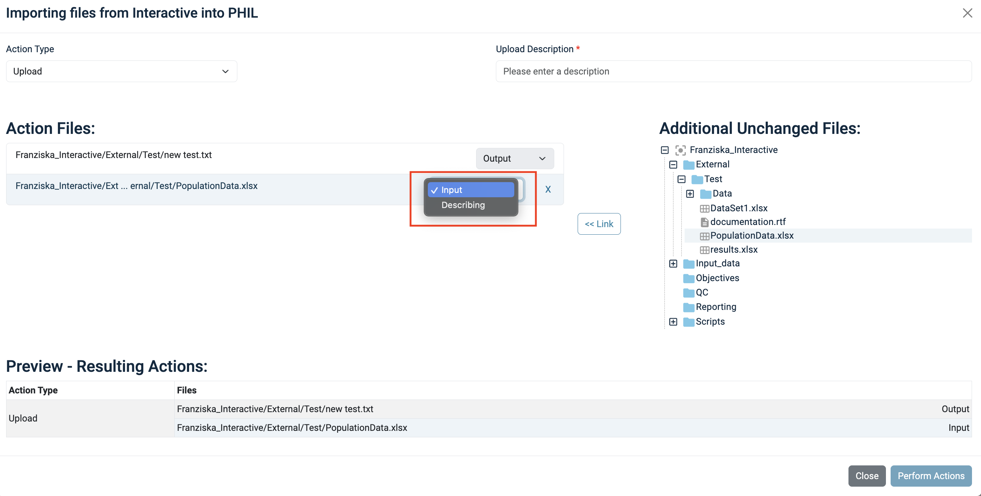This screenshot has width=981, height=496.
Task: Click the Perform Actions button
Action: [x=931, y=476]
